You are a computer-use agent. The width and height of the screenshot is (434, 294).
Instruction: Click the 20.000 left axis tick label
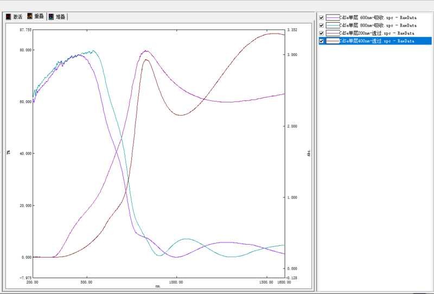pyautogui.click(x=25, y=206)
